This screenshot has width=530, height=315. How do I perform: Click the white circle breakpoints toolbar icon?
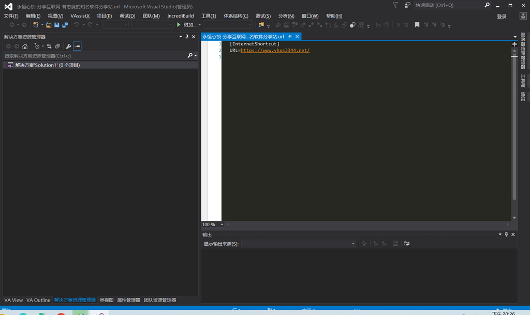tap(352, 25)
